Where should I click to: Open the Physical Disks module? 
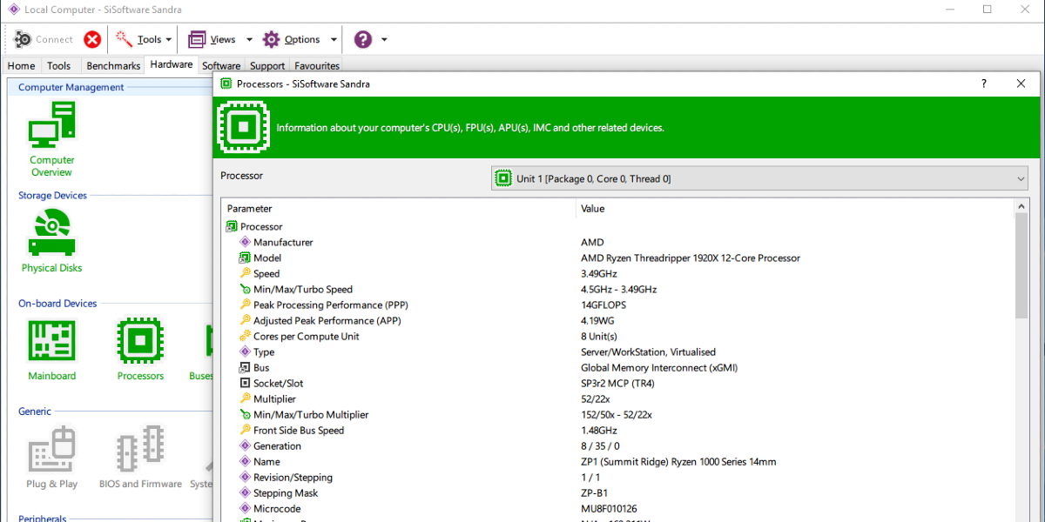click(52, 242)
